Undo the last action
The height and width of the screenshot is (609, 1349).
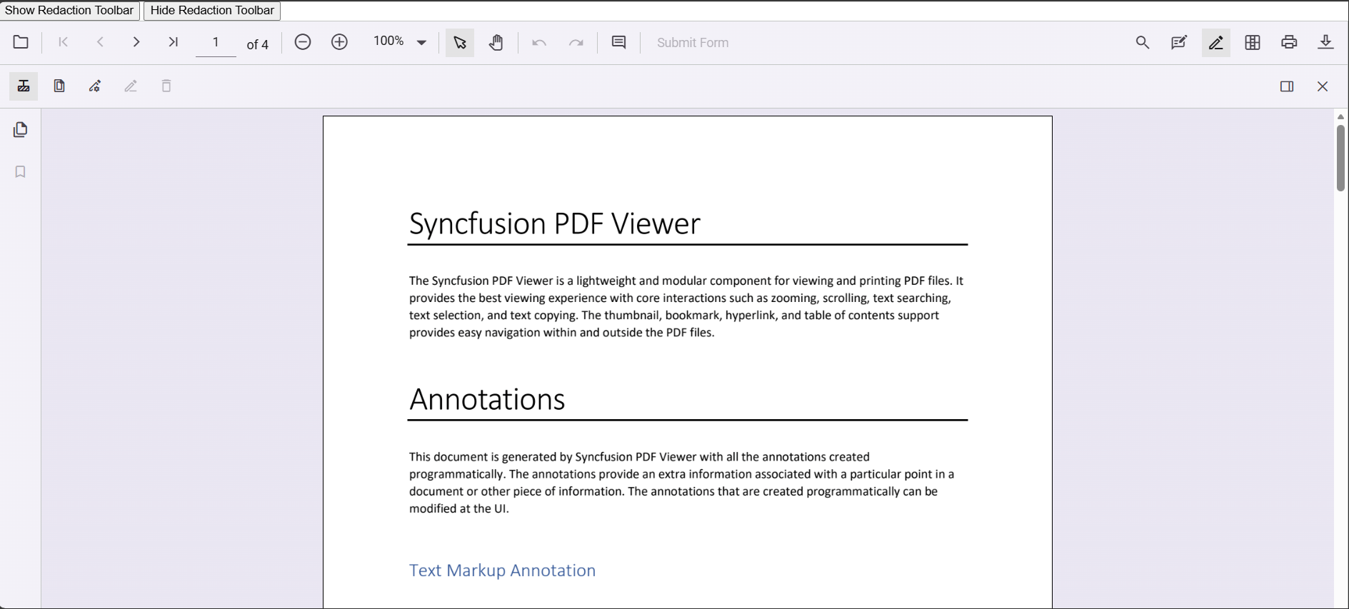click(x=539, y=43)
